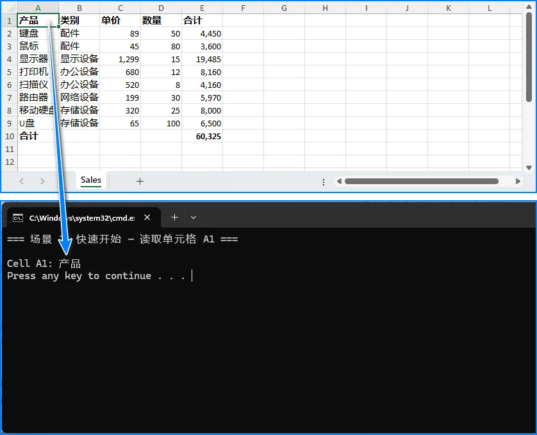This screenshot has width=537, height=435.
Task: Click the cmd icon on the terminal tab
Action: coord(18,217)
